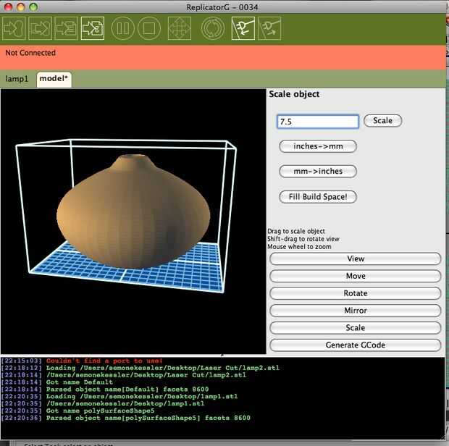Click the "Couldn't find a port to use!" log line
Screen dimensions: 449x446
[x=104, y=361]
